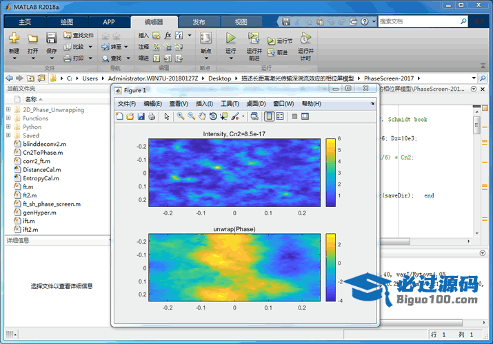Toggle the Insert Legend button in Figure toolbar
This screenshot has height=344, width=493.
pos(279,116)
